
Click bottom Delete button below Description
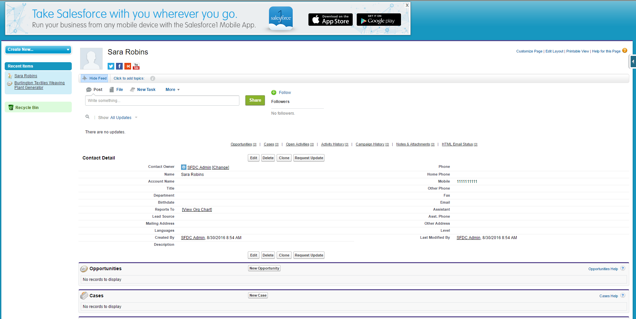(x=268, y=255)
